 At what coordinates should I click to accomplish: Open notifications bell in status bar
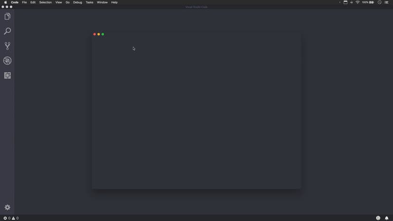[x=386, y=218]
